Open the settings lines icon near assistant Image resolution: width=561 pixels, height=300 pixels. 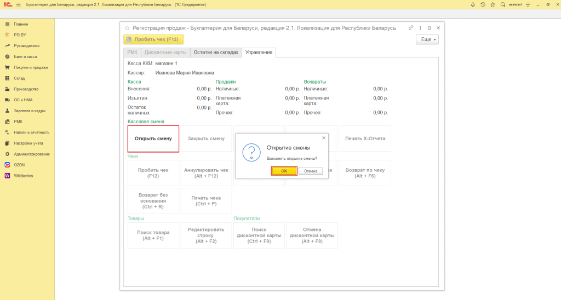pos(528,4)
